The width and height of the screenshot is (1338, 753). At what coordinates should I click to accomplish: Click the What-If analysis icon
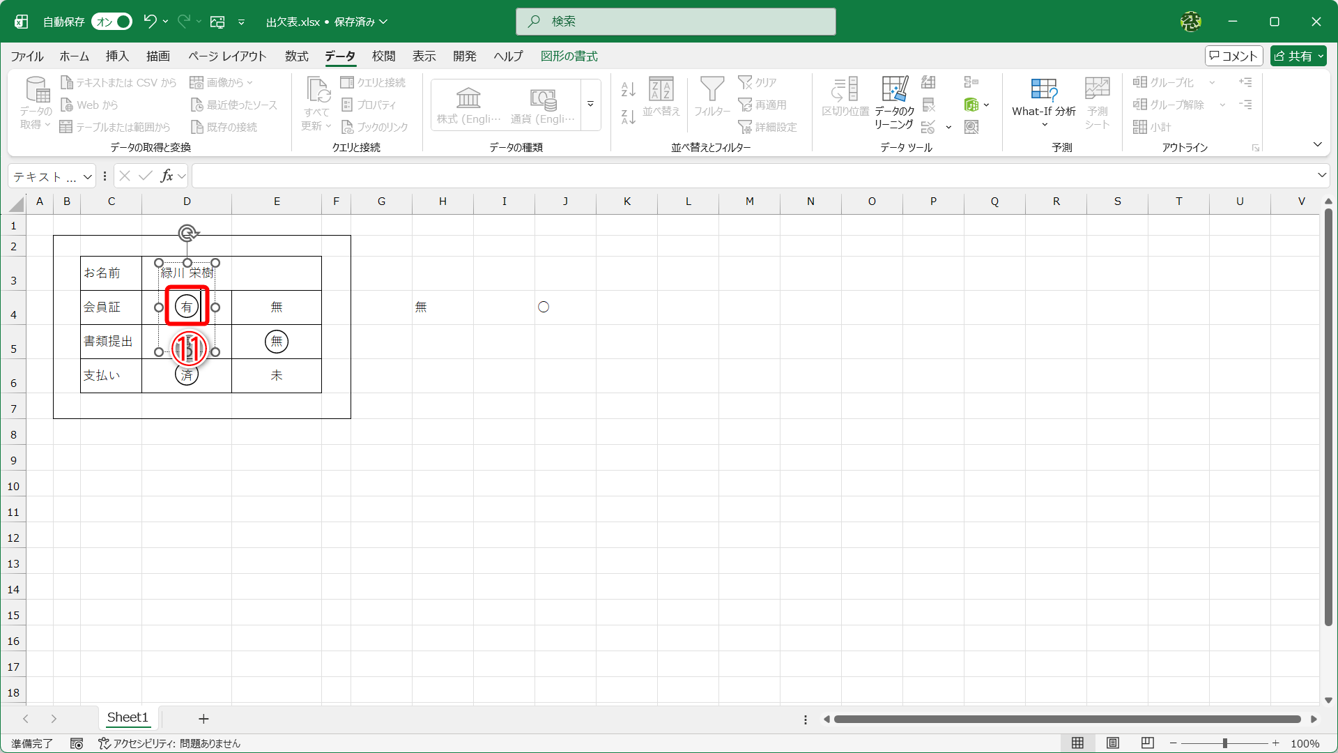[x=1043, y=91]
